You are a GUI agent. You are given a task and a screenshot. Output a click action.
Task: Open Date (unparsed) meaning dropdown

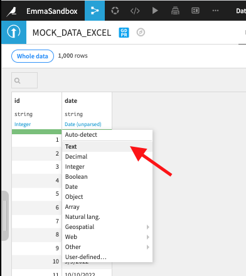tap(83, 124)
